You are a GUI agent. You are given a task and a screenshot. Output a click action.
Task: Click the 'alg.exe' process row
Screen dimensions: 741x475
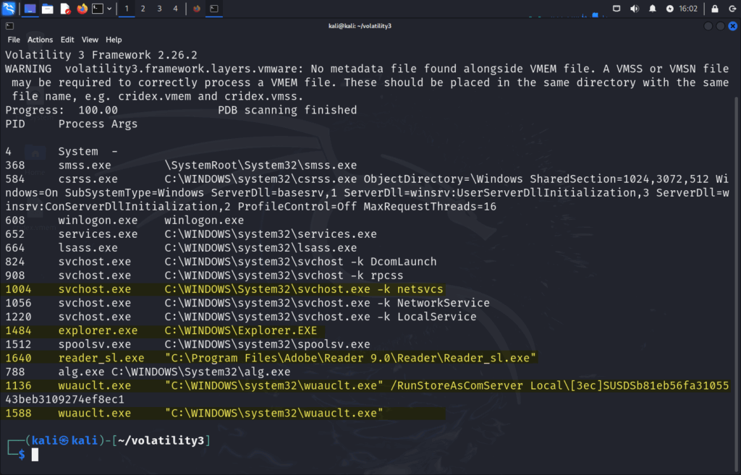(x=148, y=372)
